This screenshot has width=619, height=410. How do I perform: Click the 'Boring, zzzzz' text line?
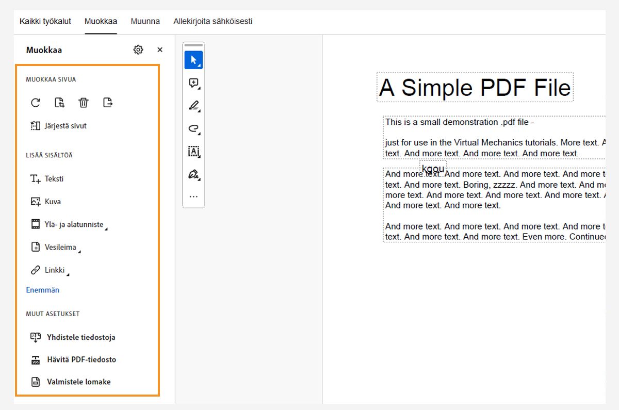click(x=494, y=185)
